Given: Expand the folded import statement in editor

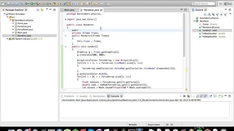Looking at the screenshot, I should pyautogui.click(x=65, y=19).
